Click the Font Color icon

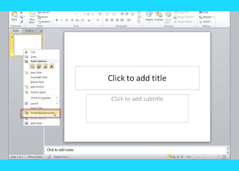click(x=98, y=20)
